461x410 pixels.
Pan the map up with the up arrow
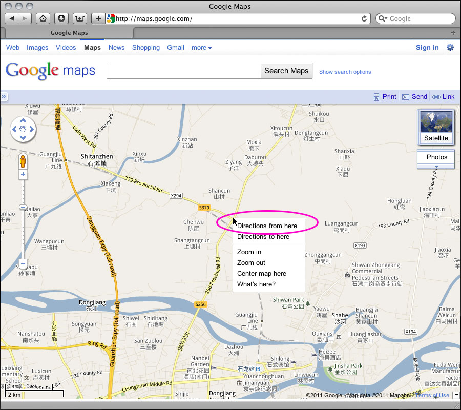click(x=23, y=121)
